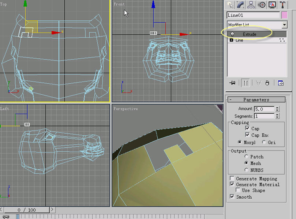The height and width of the screenshot is (219, 296).
Task: Click the Perspective viewport label
Action: (x=126, y=109)
